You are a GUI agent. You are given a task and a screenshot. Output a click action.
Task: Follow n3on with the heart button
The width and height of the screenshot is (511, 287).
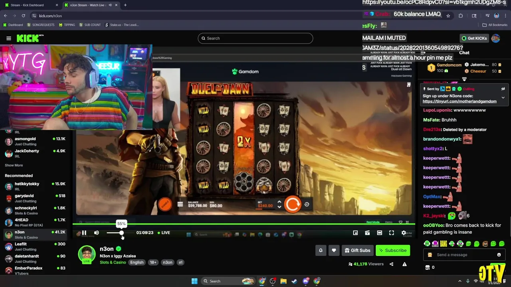tap(334, 250)
